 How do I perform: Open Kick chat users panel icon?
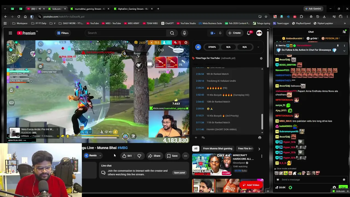coord(344,32)
